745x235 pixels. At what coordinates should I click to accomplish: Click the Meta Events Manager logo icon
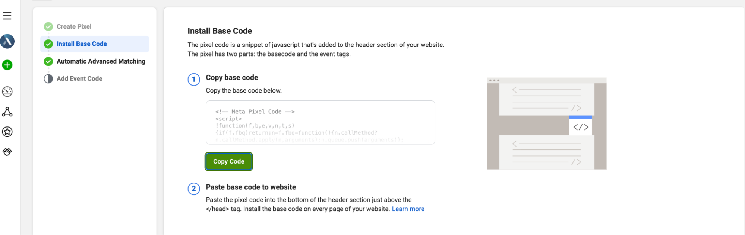coord(7,42)
